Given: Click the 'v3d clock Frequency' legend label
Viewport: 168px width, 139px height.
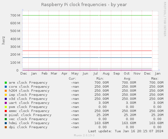Looking at the screenshot, I should (x=28, y=99).
